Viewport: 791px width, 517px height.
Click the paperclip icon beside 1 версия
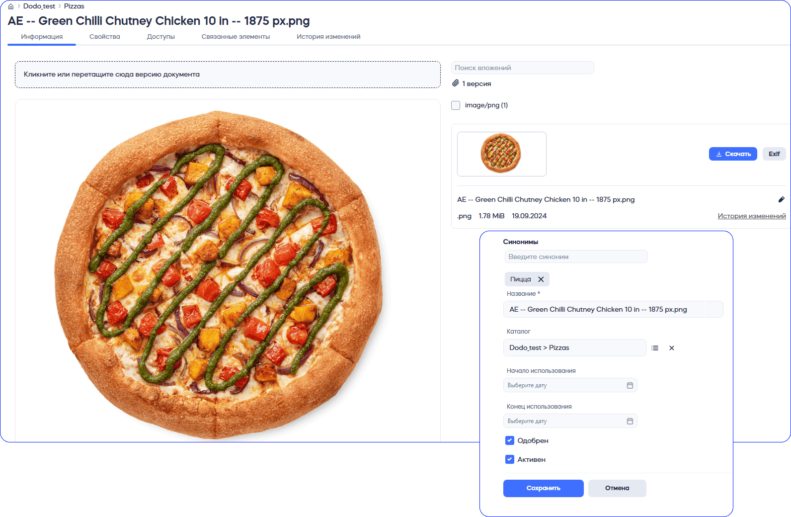coord(456,84)
